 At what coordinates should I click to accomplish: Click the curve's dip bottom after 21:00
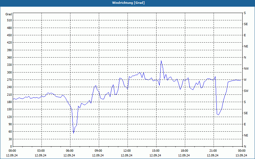[219, 115]
